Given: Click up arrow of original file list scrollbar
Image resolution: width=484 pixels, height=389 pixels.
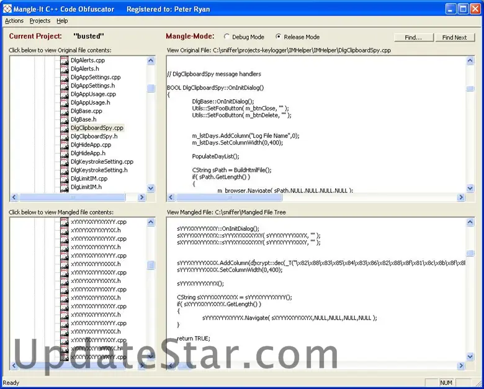Looking at the screenshot, I should pos(151,61).
